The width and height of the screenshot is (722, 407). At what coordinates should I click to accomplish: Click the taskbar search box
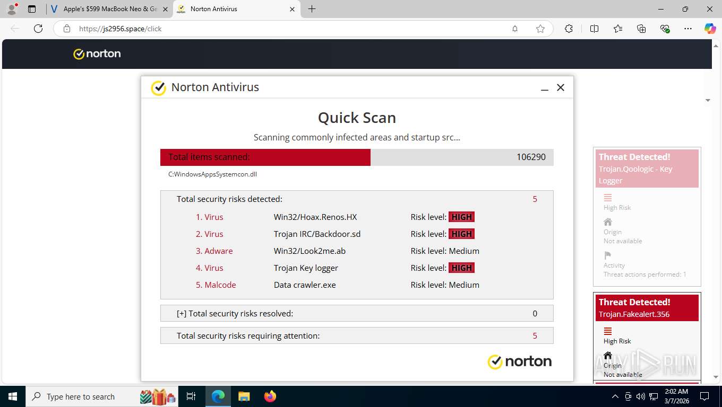102,396
